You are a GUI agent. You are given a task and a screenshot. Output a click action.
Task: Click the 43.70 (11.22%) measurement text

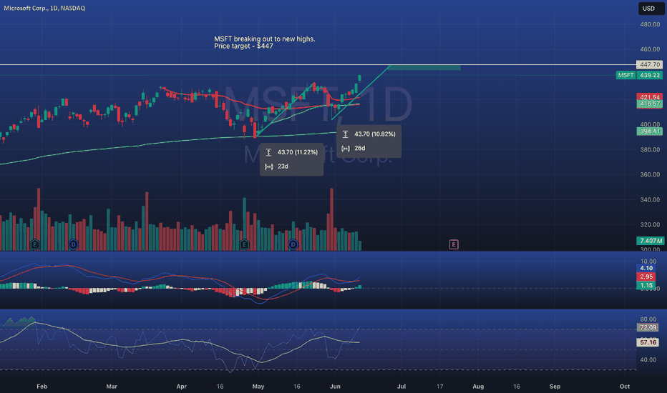click(x=297, y=152)
